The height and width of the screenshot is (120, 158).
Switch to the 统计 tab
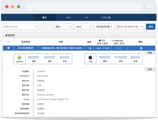click(x=68, y=17)
